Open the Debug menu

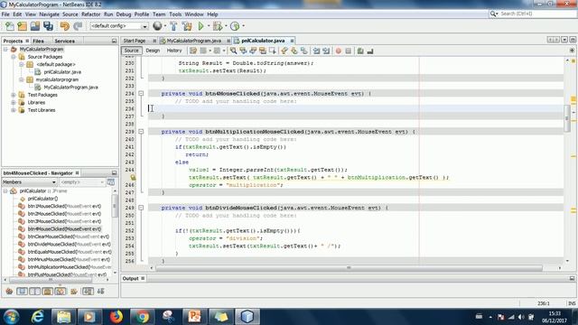pos(124,14)
